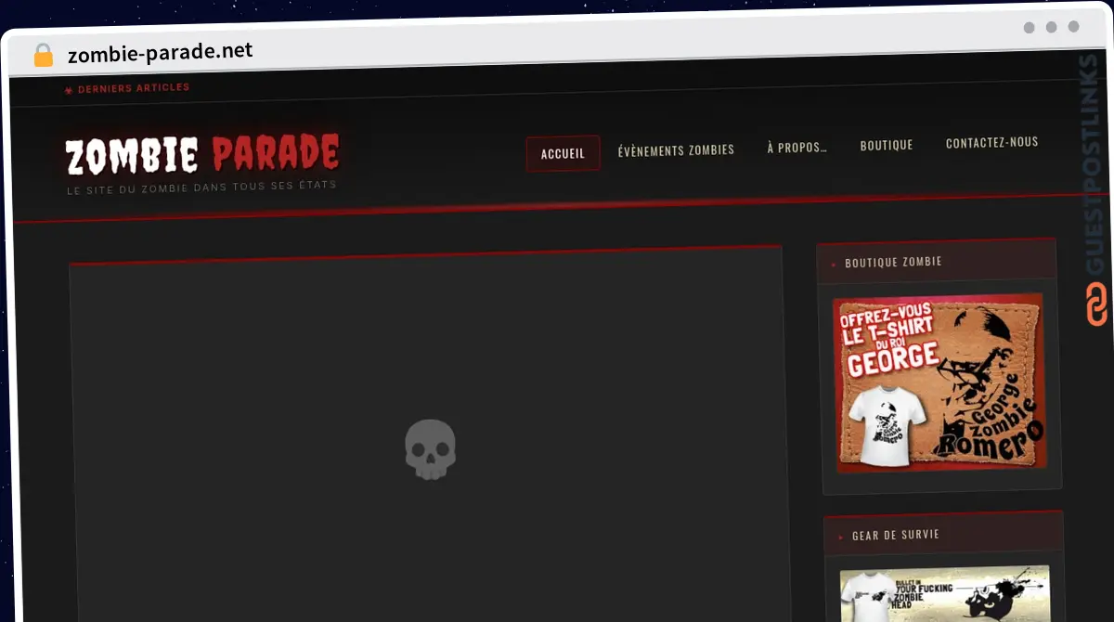Click the site tagline under the logo
This screenshot has width=1114, height=622.
[201, 188]
